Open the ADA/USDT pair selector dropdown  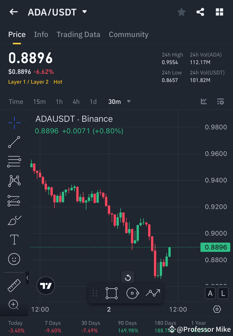pyautogui.click(x=84, y=12)
